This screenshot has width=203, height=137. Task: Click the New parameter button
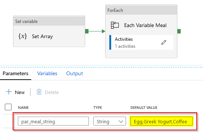click(15, 92)
